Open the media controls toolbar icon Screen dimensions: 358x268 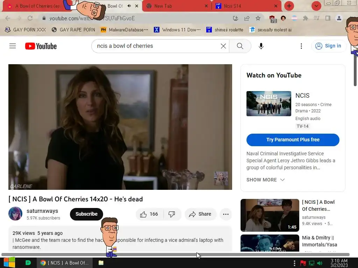click(x=316, y=18)
